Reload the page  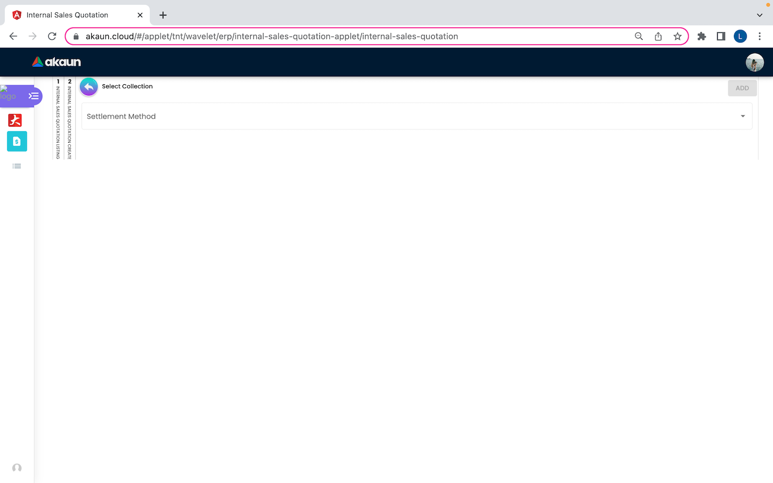(x=52, y=36)
